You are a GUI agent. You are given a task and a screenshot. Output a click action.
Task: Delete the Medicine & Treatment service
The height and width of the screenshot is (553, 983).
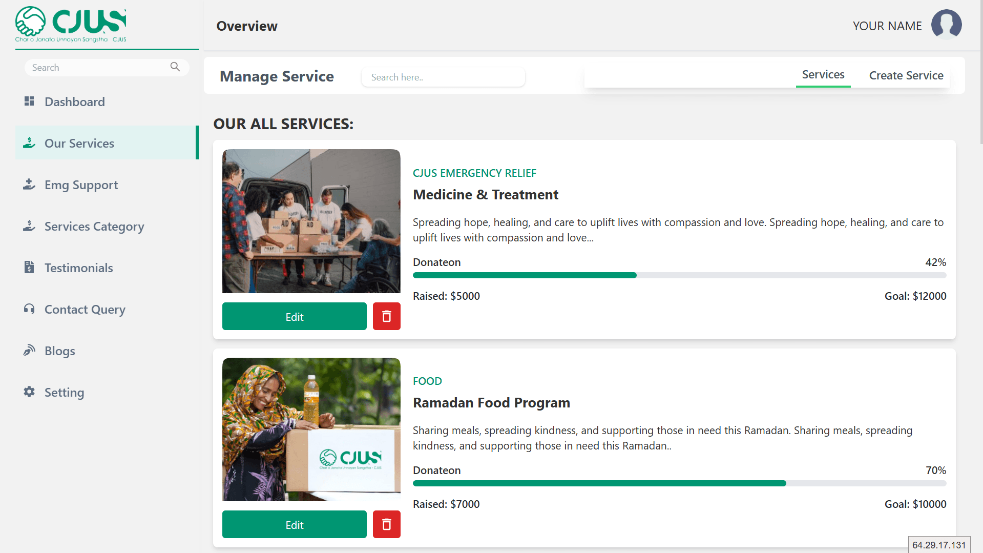click(x=386, y=316)
